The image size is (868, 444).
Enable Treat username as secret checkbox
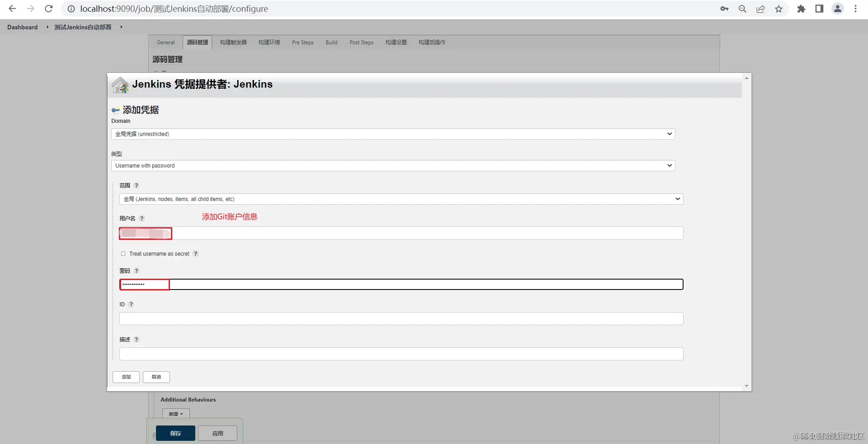pos(123,254)
